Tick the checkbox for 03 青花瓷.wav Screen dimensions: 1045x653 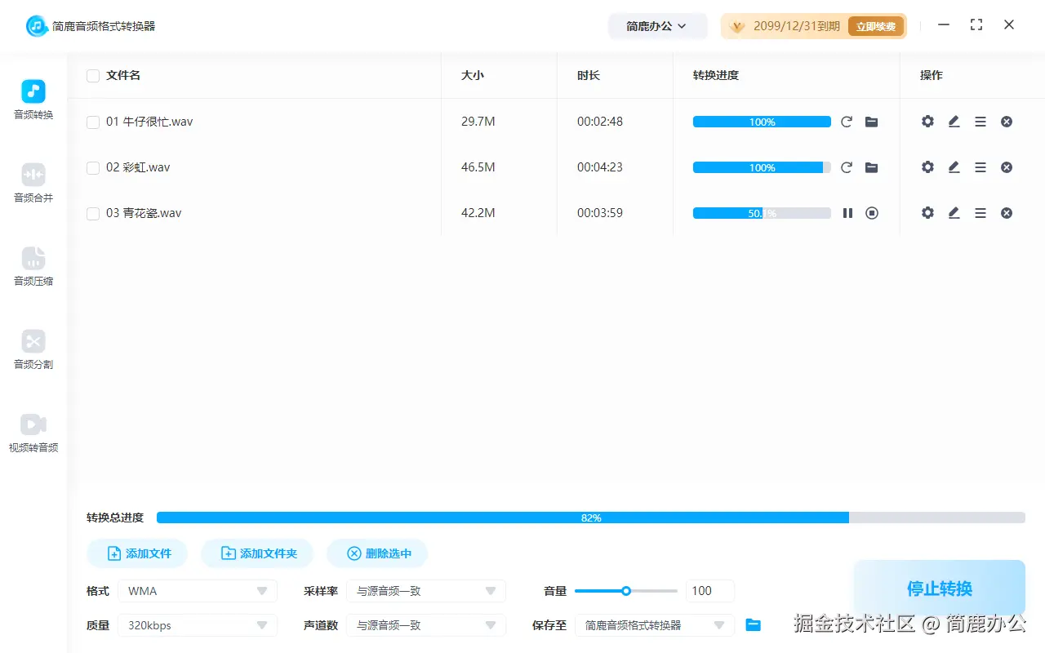[92, 213]
